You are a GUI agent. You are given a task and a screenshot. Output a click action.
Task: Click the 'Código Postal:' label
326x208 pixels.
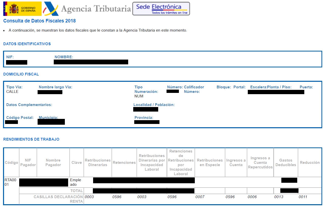(20, 118)
